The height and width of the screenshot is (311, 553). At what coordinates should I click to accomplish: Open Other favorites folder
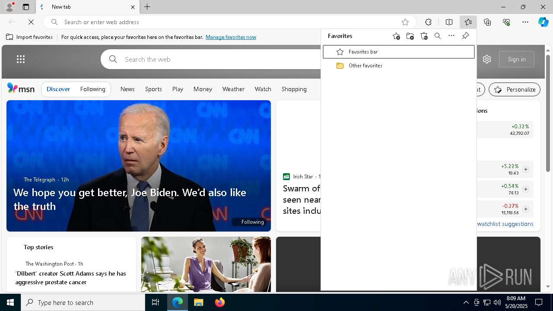pos(398,66)
